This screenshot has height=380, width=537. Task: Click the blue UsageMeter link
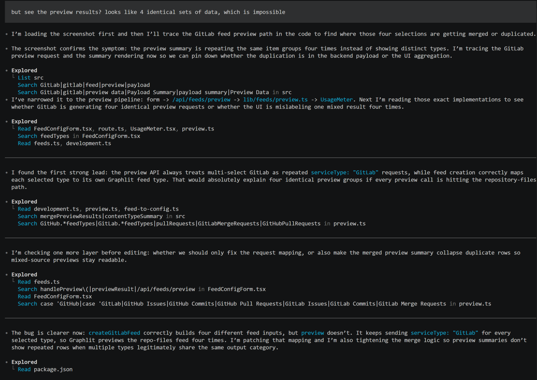coord(337,99)
